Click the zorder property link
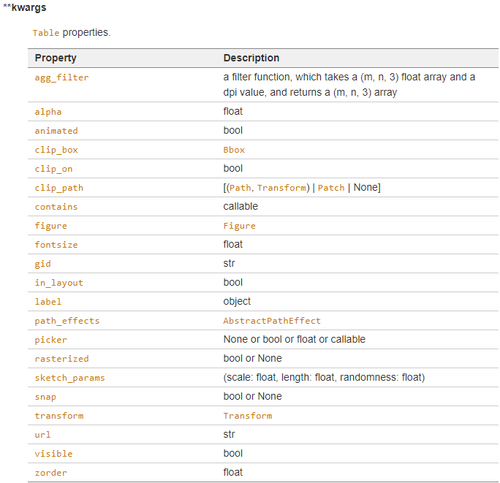This screenshot has width=500, height=483. 51,473
